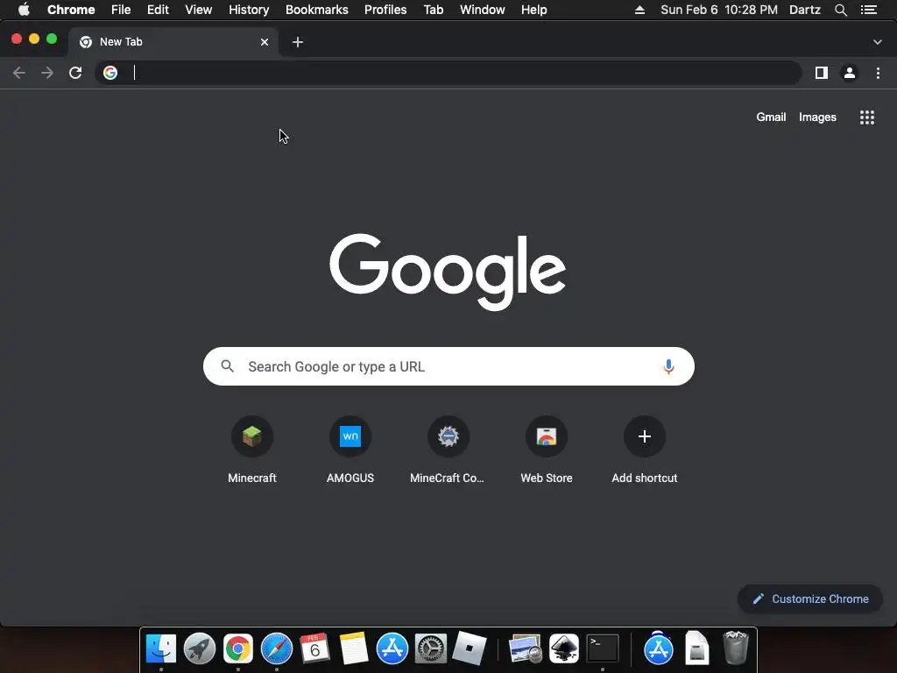Open the AMOGUS shortcut
The image size is (897, 673).
pyautogui.click(x=350, y=450)
